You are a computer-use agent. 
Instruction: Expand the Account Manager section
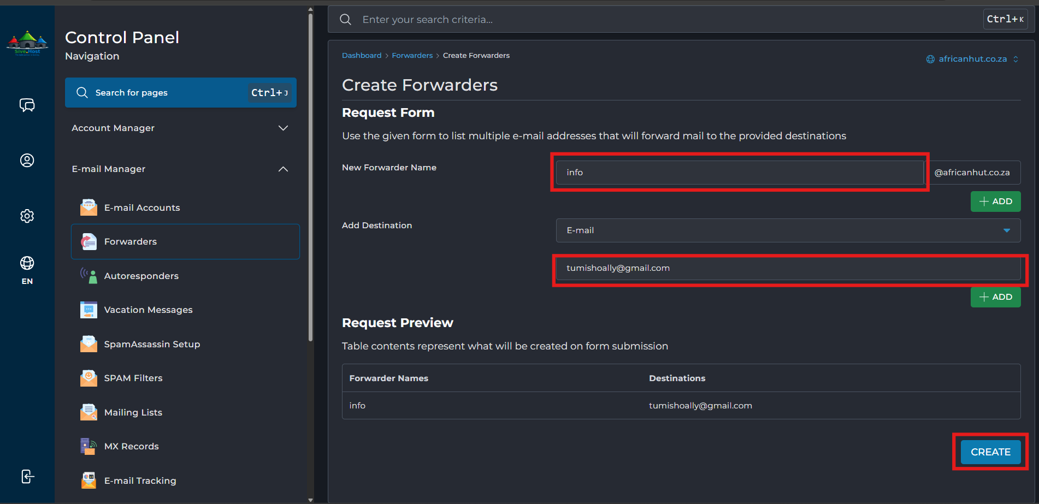click(x=180, y=128)
